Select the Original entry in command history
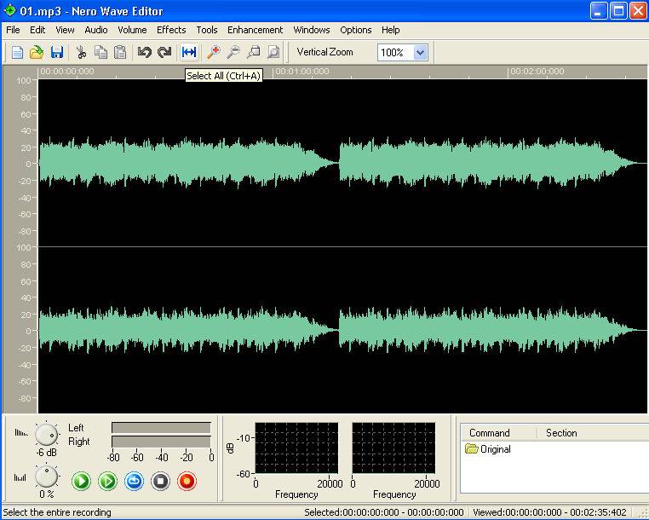 [495, 449]
